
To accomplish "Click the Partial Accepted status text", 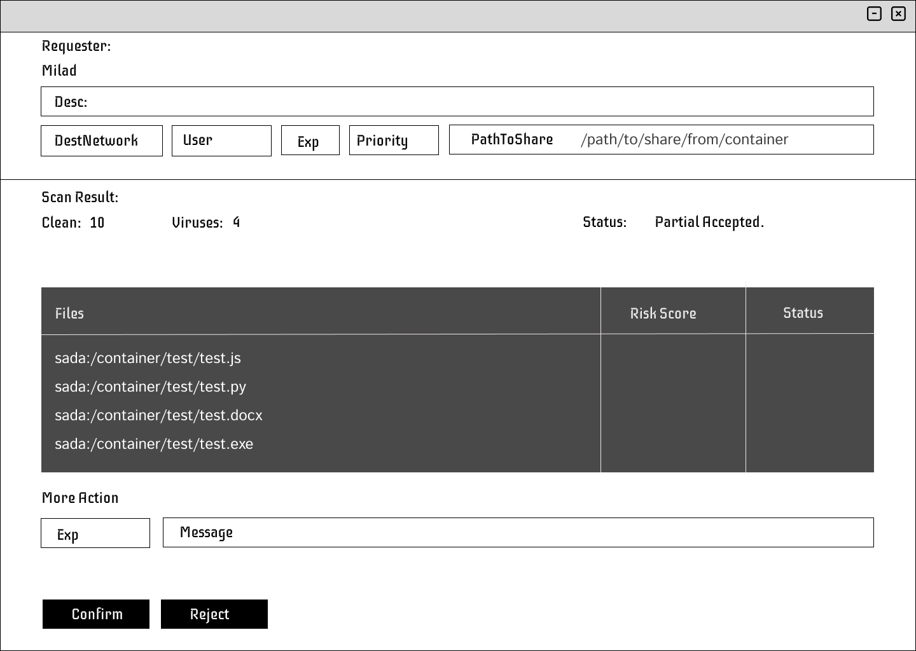I will tap(709, 222).
